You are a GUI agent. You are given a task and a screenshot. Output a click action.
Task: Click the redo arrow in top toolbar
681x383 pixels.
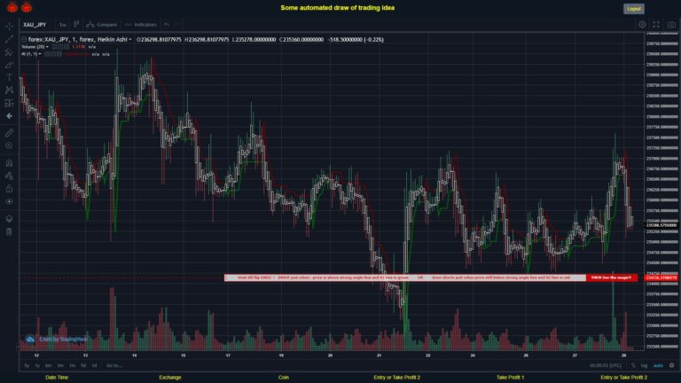177,25
